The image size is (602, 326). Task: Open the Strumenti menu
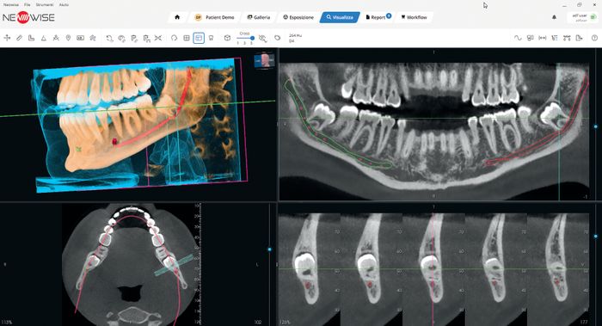[x=45, y=5]
